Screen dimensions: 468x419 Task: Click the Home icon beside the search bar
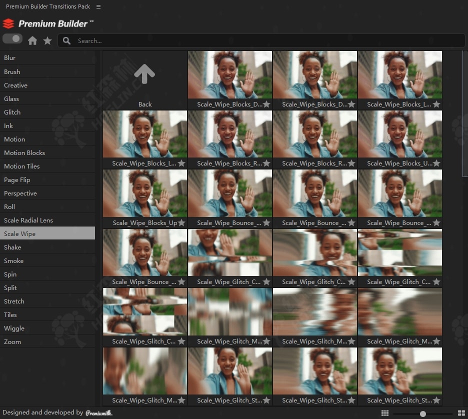pos(32,41)
